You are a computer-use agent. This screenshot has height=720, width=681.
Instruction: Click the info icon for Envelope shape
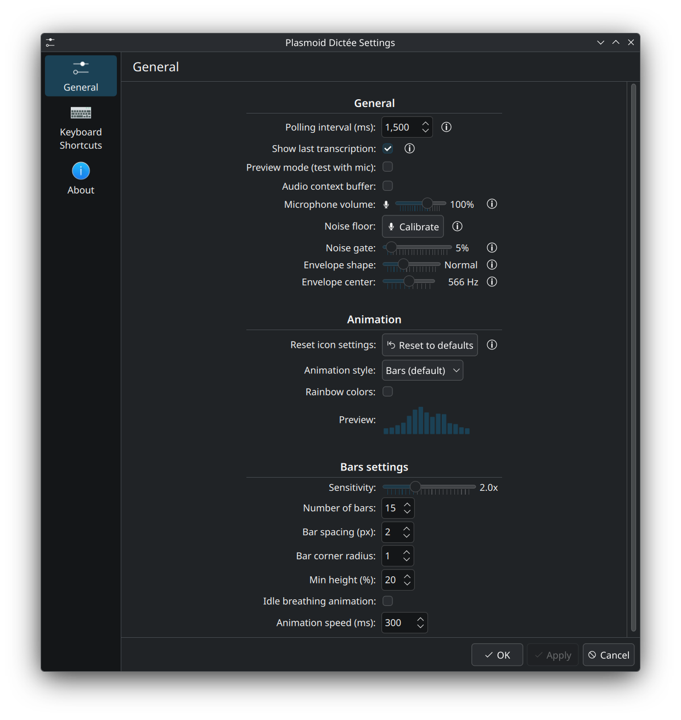pos(492,265)
